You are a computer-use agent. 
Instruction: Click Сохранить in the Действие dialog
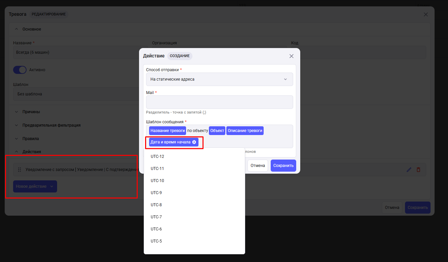(x=283, y=166)
